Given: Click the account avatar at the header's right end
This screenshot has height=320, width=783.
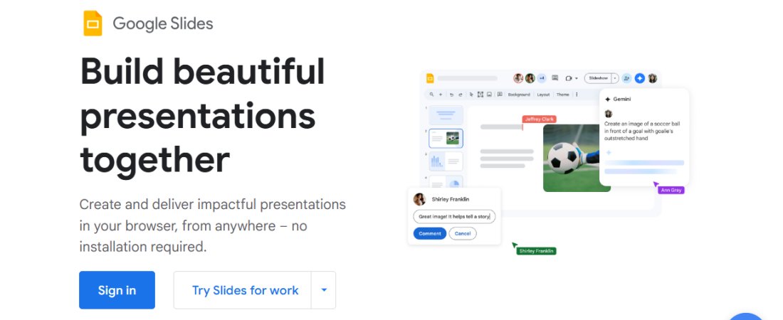Looking at the screenshot, I should point(653,78).
